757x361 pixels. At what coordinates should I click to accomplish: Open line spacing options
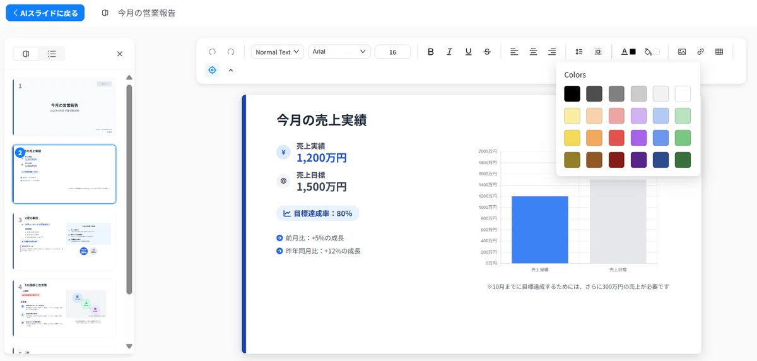579,52
